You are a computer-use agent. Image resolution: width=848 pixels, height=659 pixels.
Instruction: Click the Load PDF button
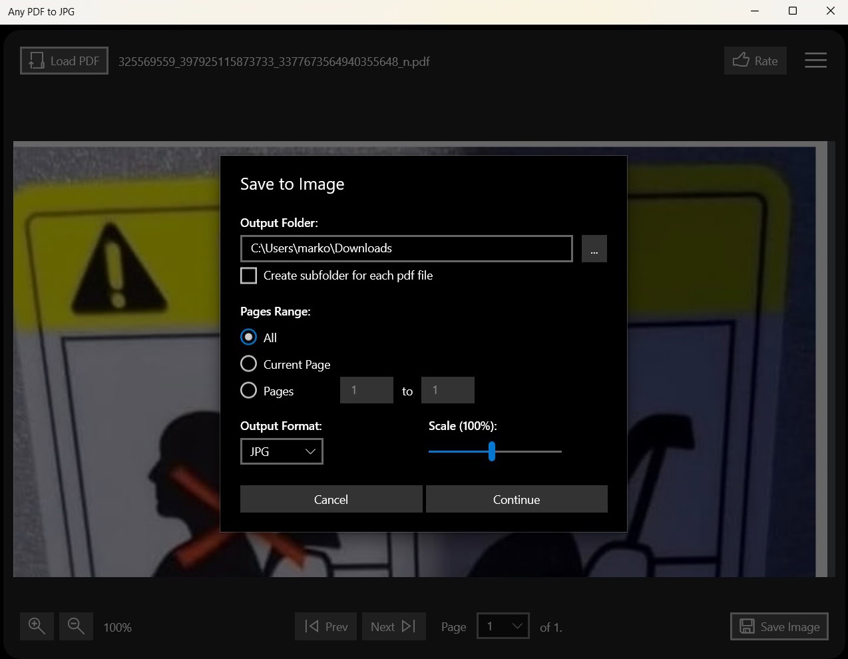point(64,61)
